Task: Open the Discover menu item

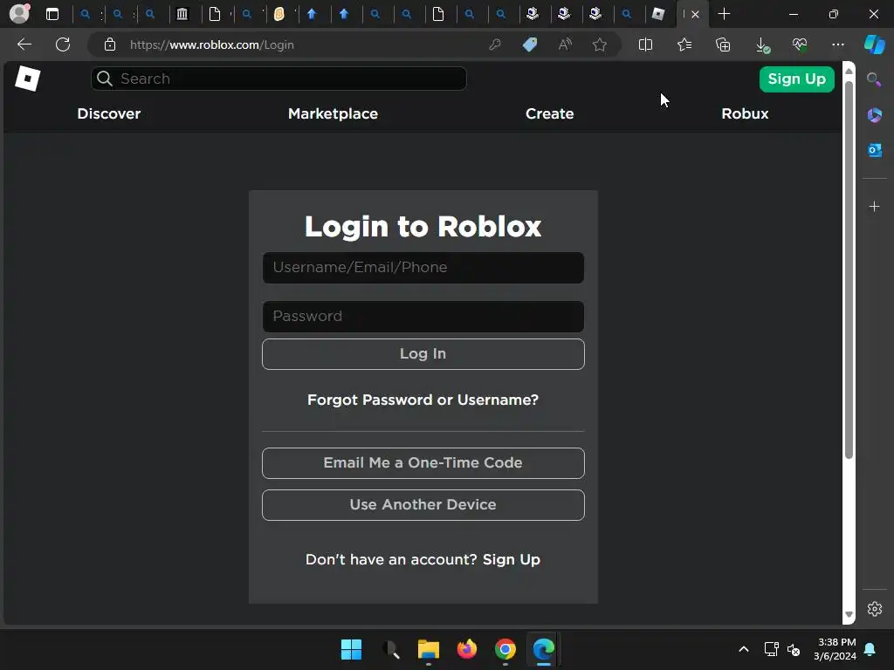Action: click(x=109, y=113)
